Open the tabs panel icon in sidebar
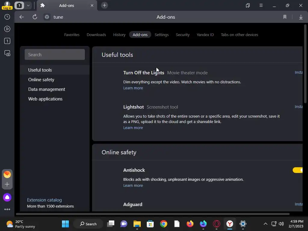 pos(7,41)
